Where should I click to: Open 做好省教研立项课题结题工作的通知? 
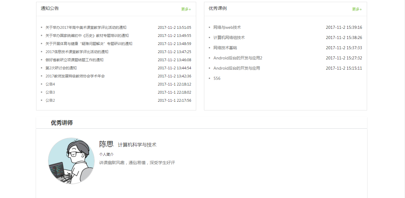[x=74, y=60]
